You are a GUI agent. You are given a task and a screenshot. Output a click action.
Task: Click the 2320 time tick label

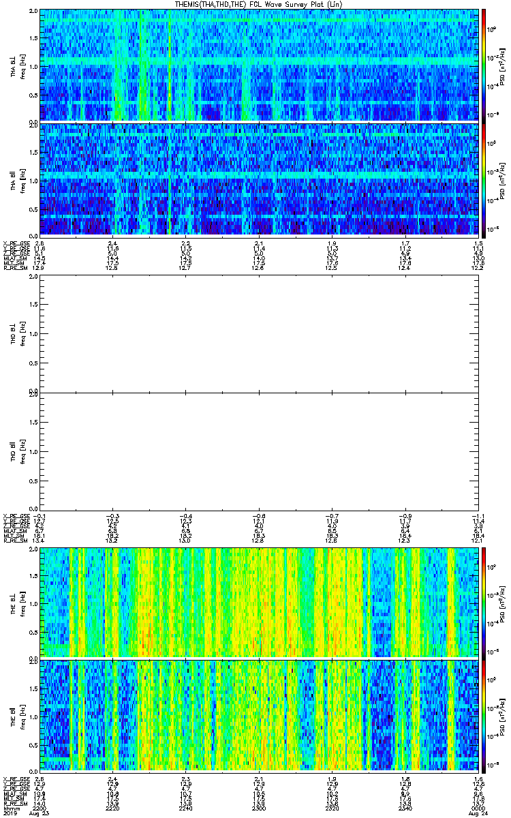[x=332, y=808]
